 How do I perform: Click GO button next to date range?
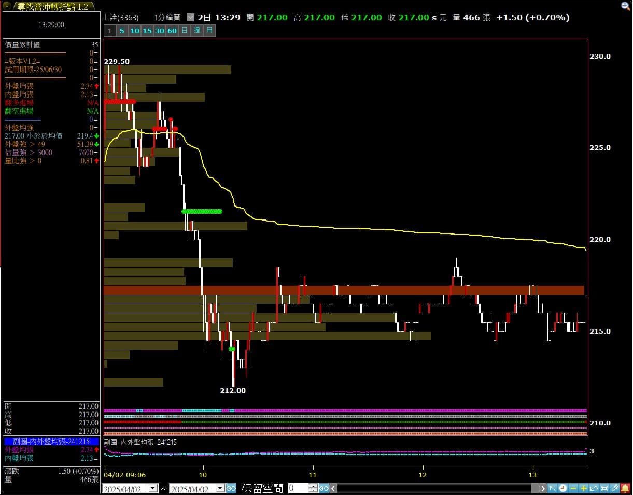pyautogui.click(x=231, y=488)
